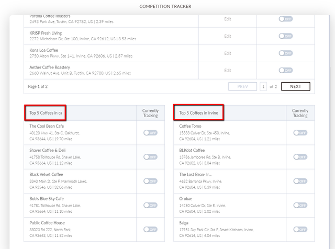The height and width of the screenshot is (249, 335).
Task: Turn on tracking for The Lost Bean
Action: [x=300, y=181]
